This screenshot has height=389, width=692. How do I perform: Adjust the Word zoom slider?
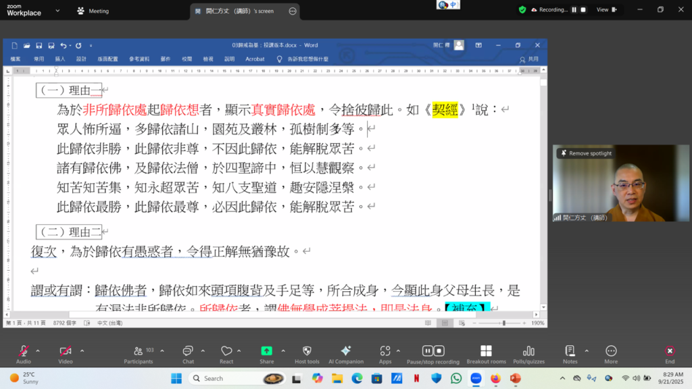click(503, 323)
